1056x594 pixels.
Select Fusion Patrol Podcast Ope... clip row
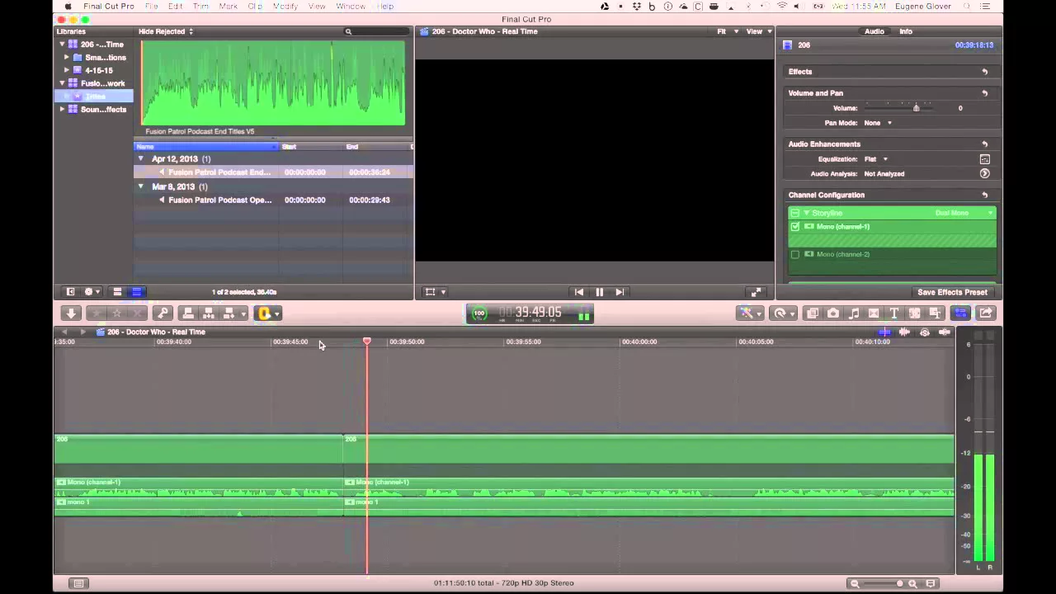273,200
